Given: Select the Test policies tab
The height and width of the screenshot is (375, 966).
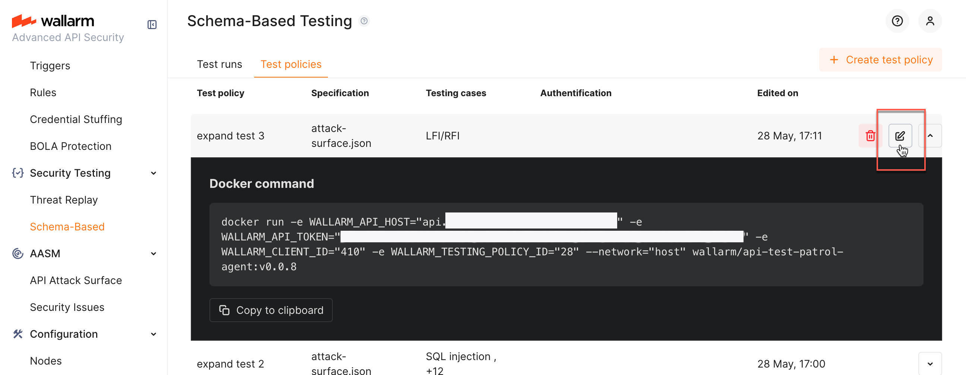Looking at the screenshot, I should coord(291,64).
